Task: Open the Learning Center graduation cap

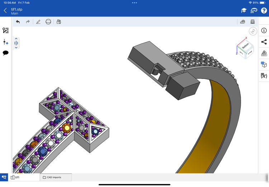Action: (x=244, y=10)
